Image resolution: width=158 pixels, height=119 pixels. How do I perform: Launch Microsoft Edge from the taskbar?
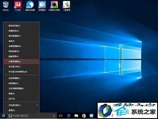coord(69,116)
